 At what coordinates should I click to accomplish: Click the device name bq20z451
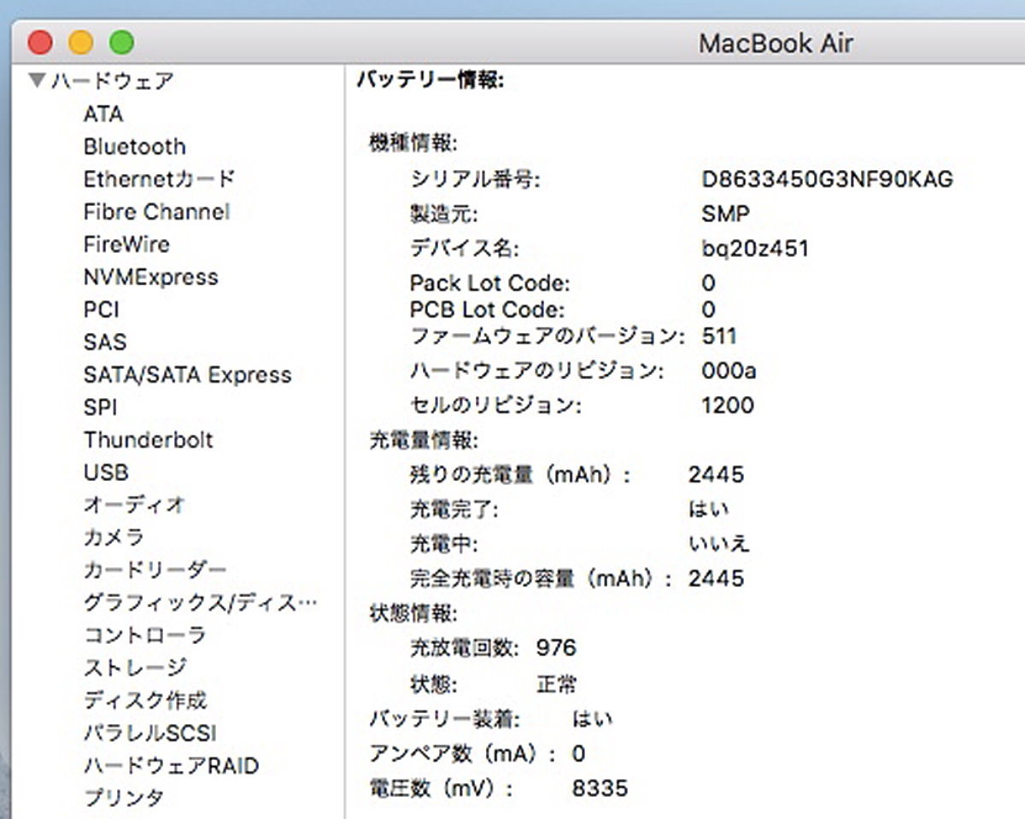754,249
